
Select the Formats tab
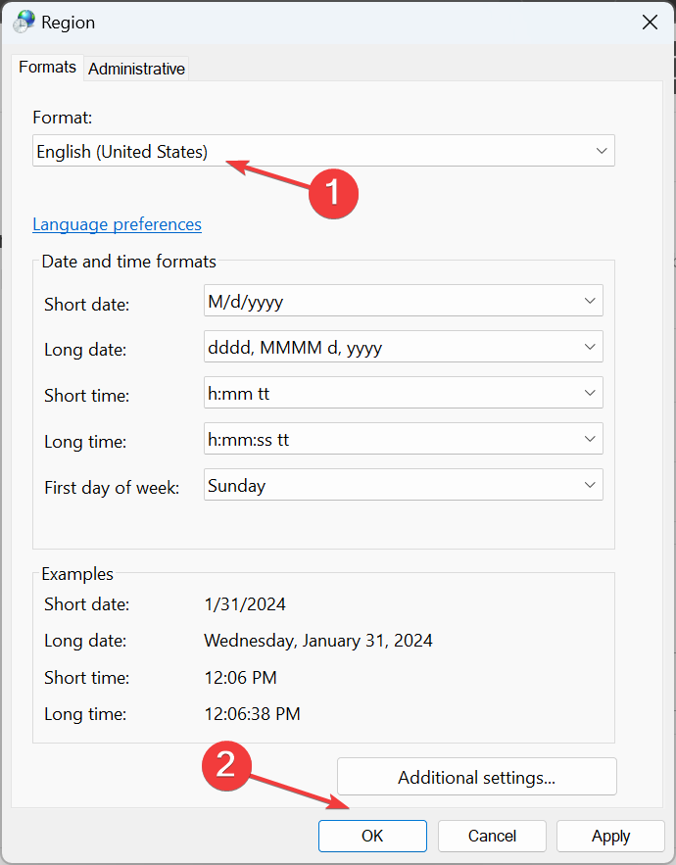[x=47, y=68]
